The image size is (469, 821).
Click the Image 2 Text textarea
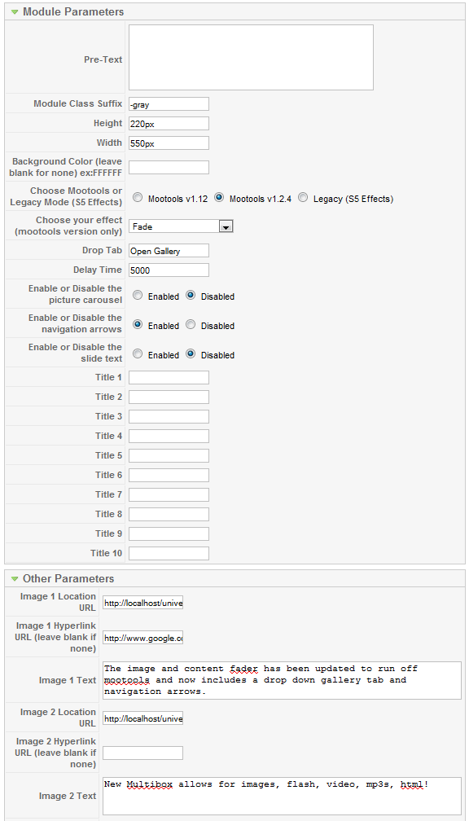pos(282,796)
